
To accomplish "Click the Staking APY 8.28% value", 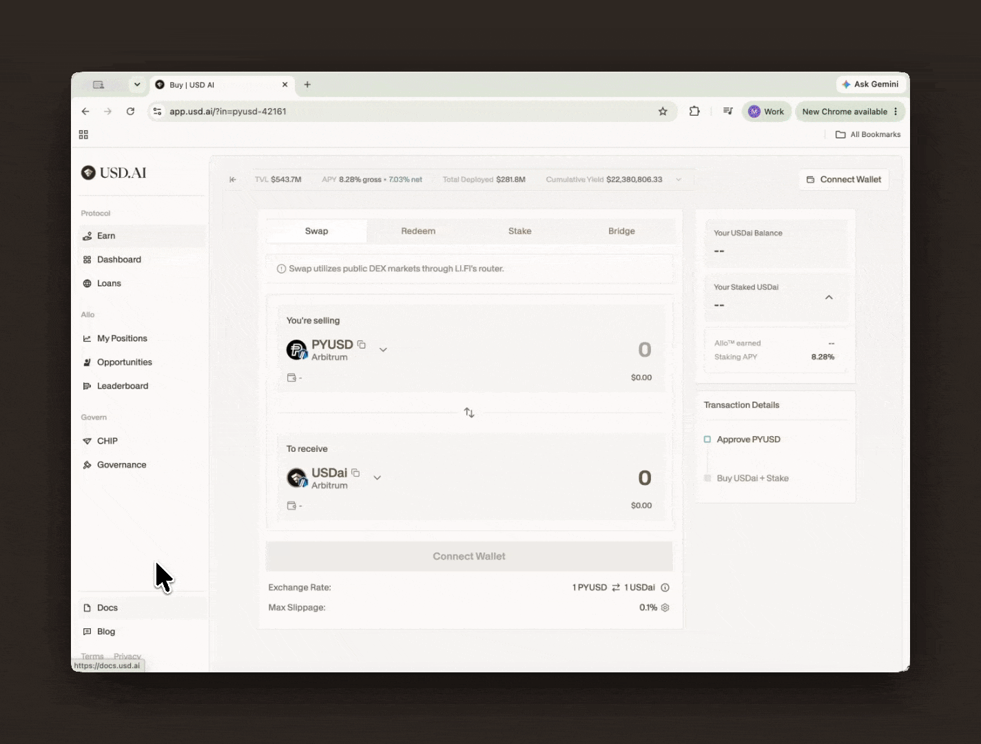I will [x=823, y=357].
